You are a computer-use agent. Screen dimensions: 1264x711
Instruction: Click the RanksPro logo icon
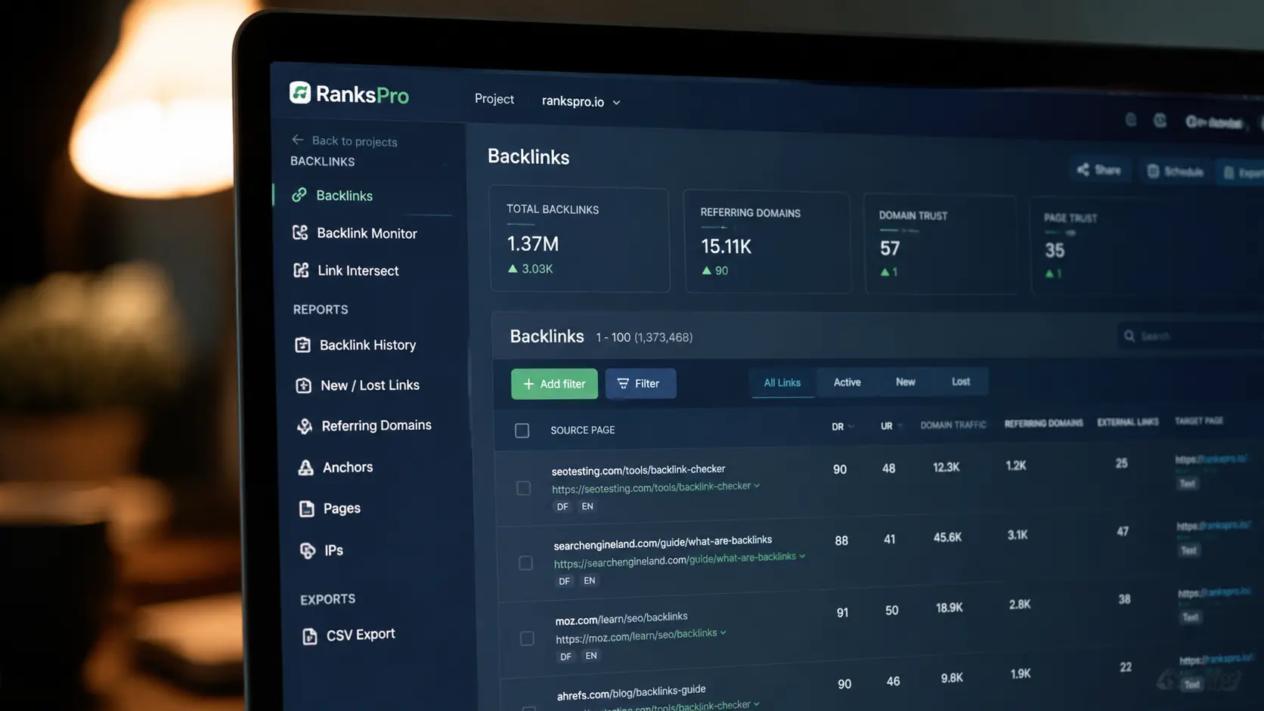300,92
